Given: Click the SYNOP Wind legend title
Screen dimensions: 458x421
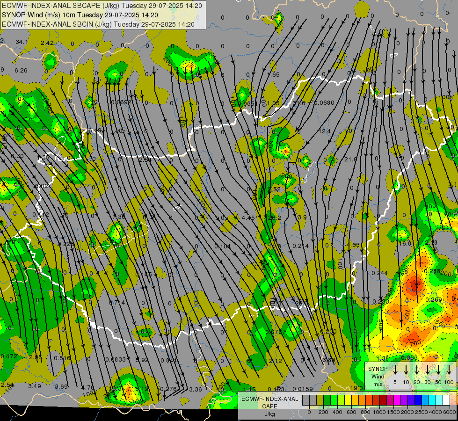Looking at the screenshot, I should (x=378, y=376).
